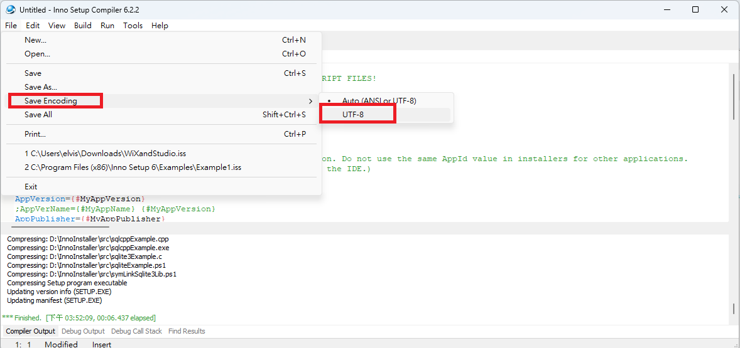Switch to Debug Output tab
The image size is (740, 348).
click(83, 331)
